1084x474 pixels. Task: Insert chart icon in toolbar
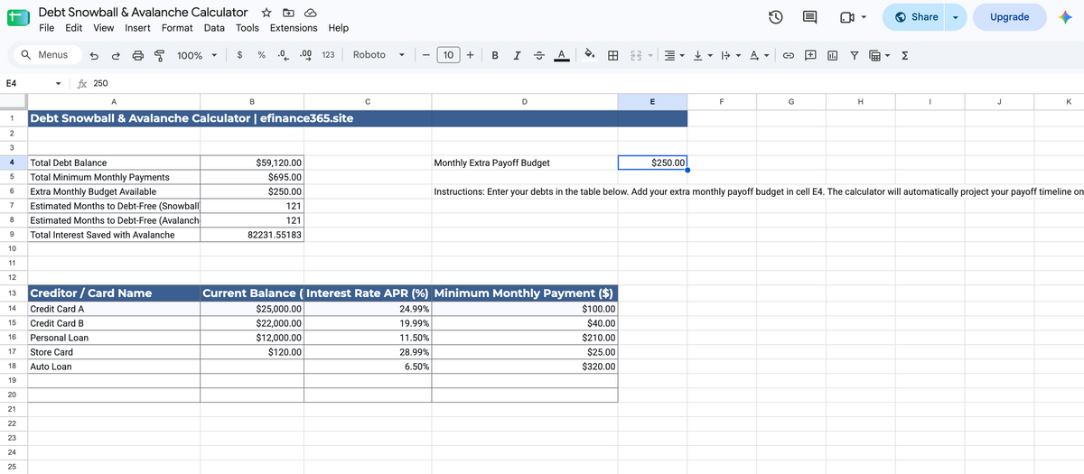(x=832, y=55)
